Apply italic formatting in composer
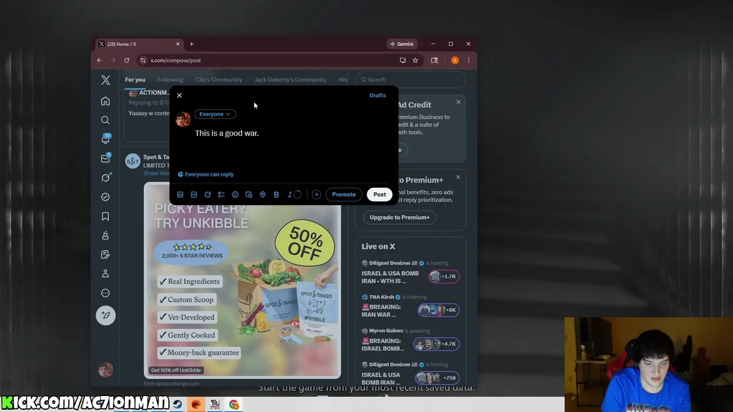The height and width of the screenshot is (412, 733). click(290, 195)
